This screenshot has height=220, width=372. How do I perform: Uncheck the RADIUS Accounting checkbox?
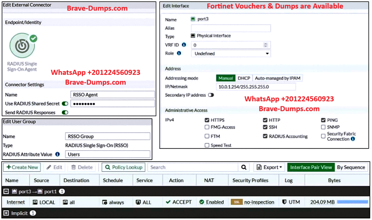(265, 136)
